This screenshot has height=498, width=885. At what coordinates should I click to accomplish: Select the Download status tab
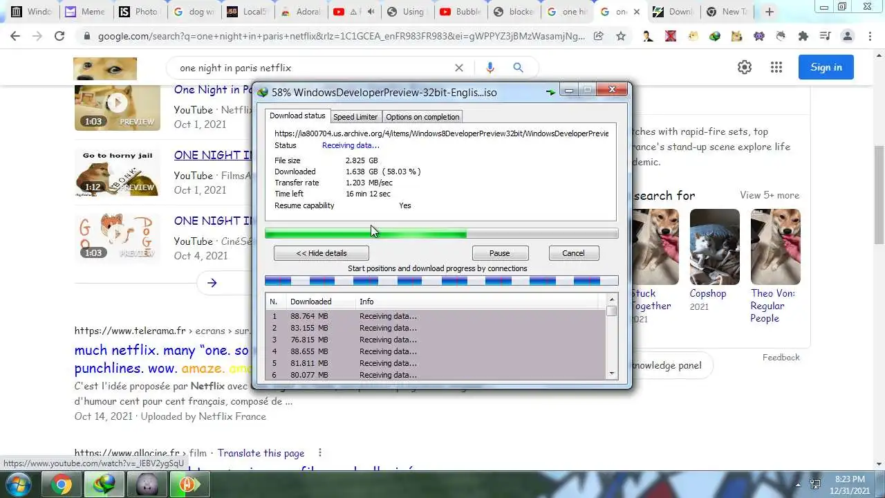(297, 116)
